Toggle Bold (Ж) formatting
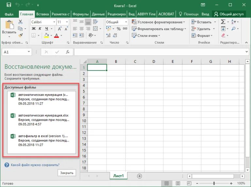Viewport: 251px width, 187px height. (x=34, y=29)
